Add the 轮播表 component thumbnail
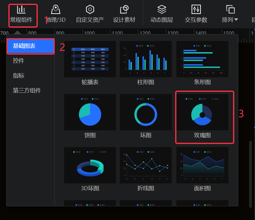This screenshot has height=220, width=255. pyautogui.click(x=90, y=59)
